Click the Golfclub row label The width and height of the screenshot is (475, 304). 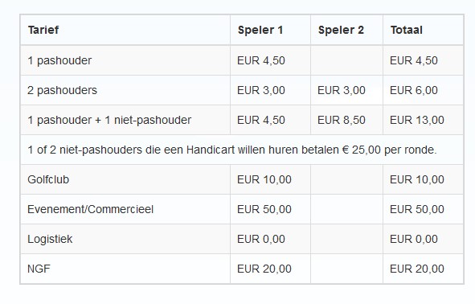pyautogui.click(x=48, y=179)
